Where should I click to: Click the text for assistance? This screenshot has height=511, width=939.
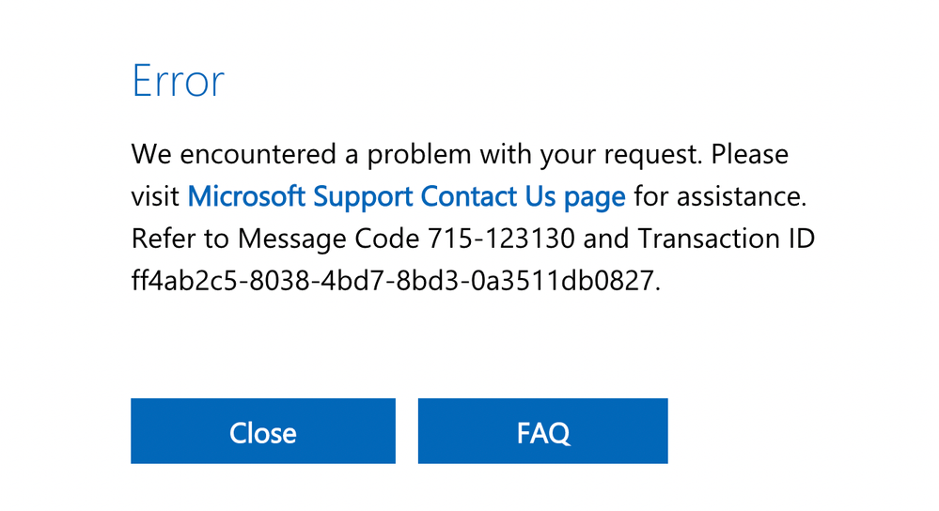(x=720, y=197)
